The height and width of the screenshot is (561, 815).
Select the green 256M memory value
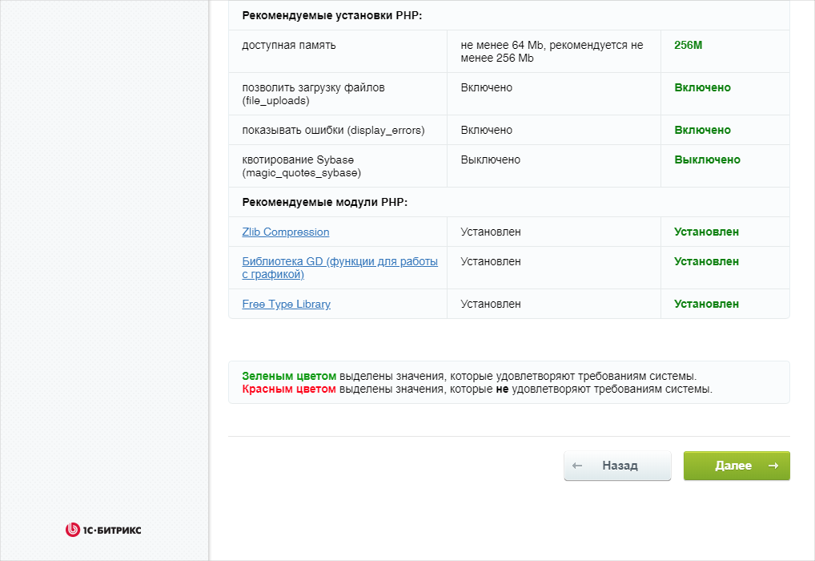[x=688, y=45]
